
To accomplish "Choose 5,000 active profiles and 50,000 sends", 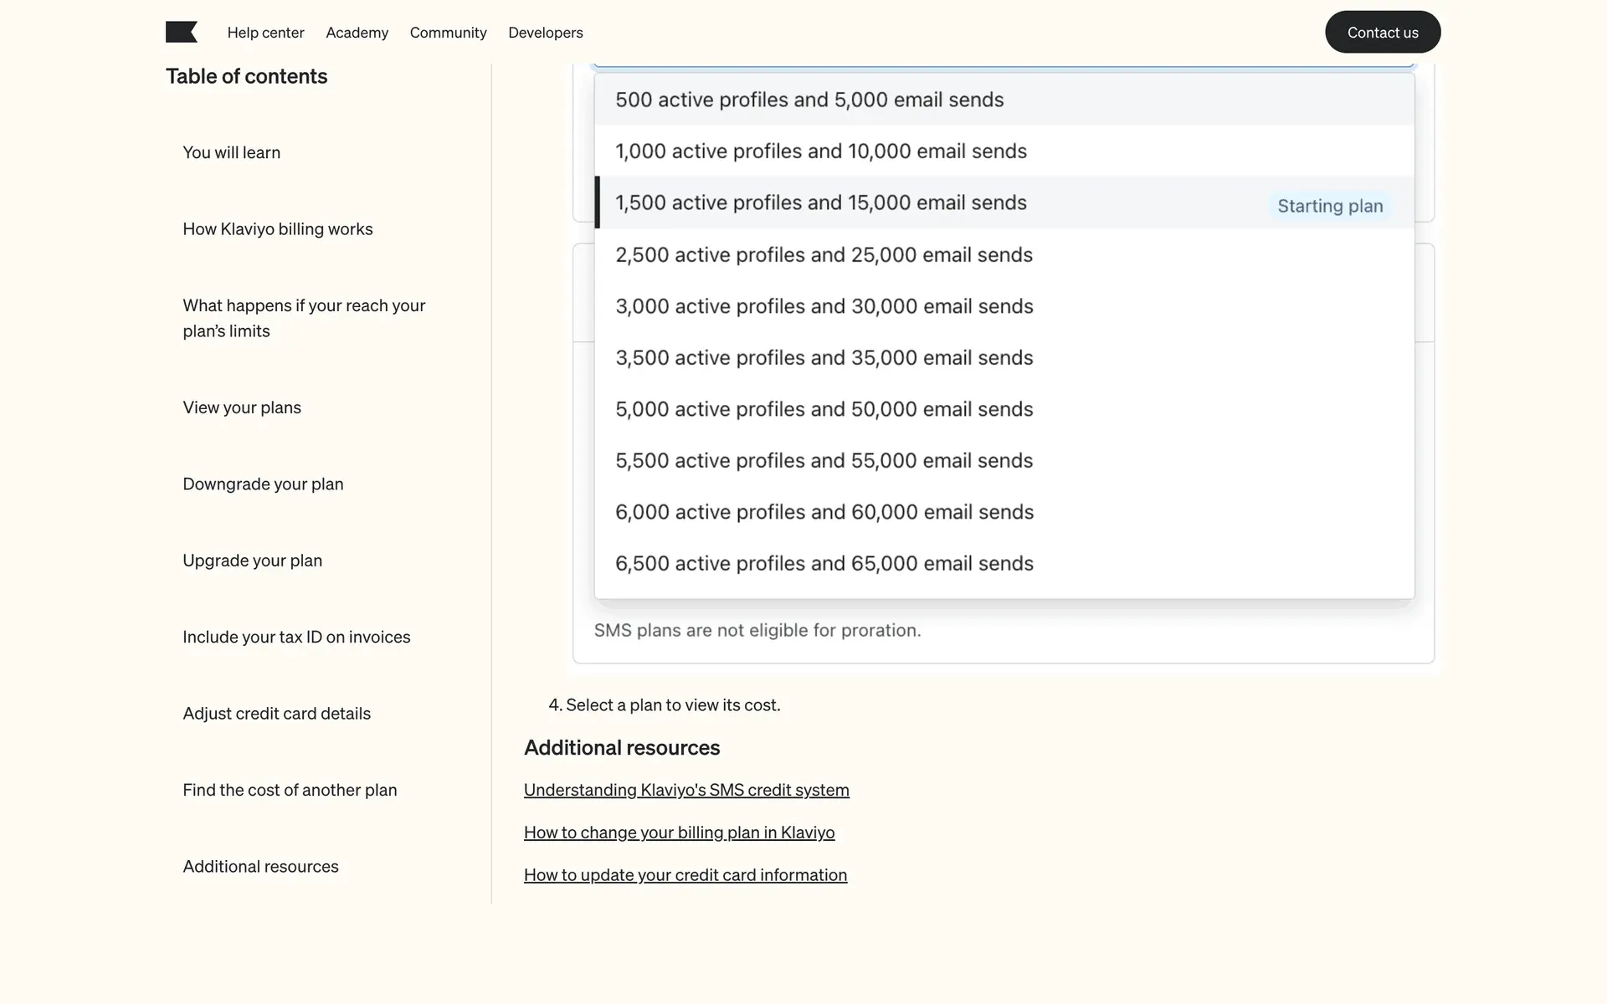I will click(824, 409).
